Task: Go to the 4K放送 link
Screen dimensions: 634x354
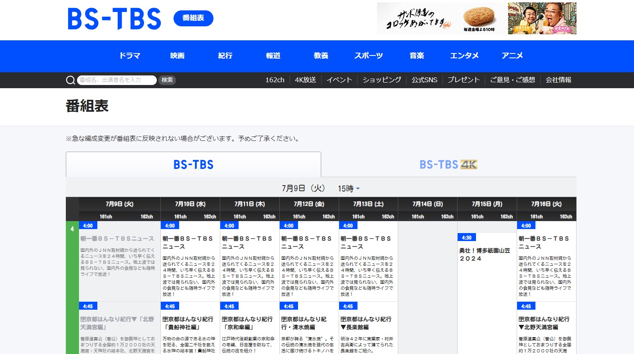Action: 305,80
